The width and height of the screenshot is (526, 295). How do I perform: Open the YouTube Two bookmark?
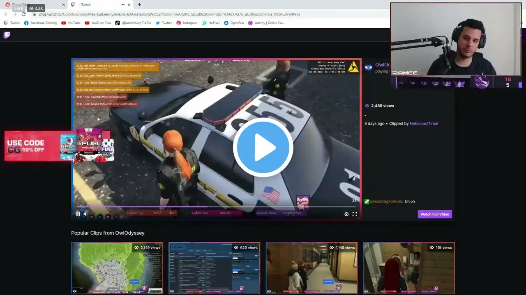point(98,23)
